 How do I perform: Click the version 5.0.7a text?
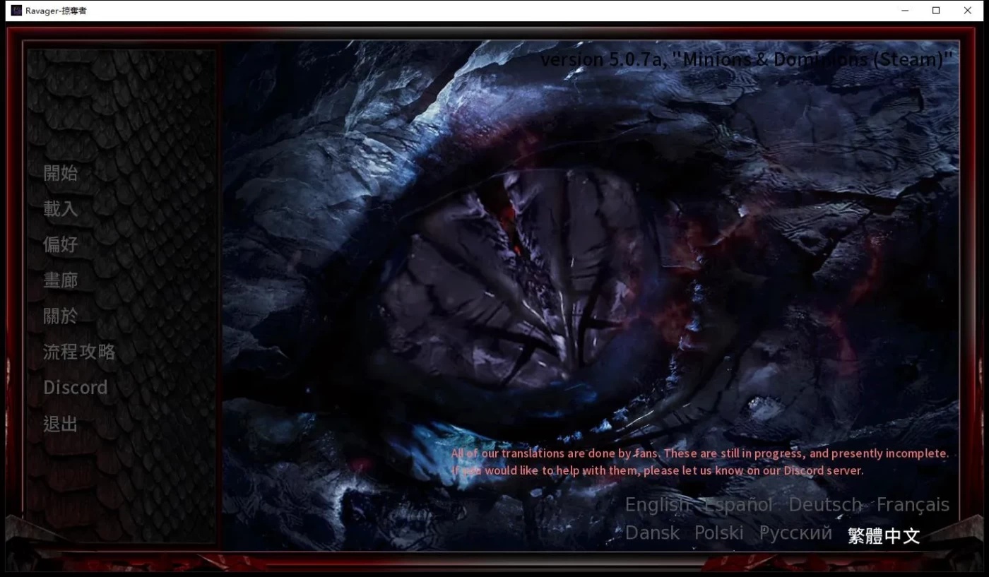[745, 59]
